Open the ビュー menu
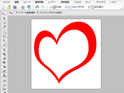The width and height of the screenshot is (124, 93). pyautogui.click(x=88, y=2)
